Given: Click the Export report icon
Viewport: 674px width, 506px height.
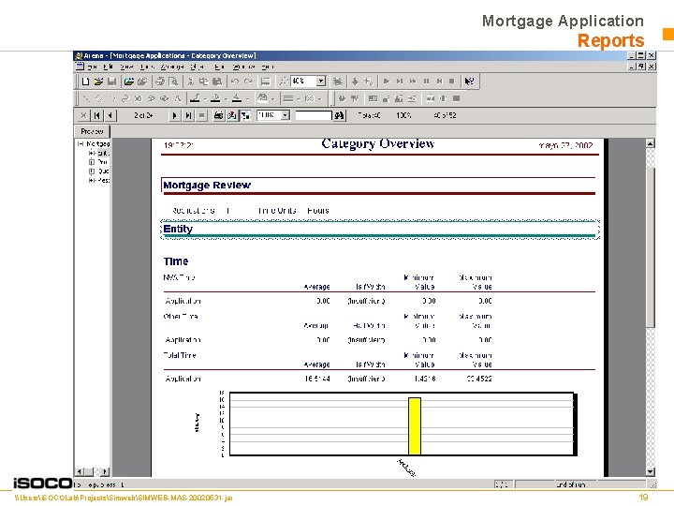Looking at the screenshot, I should [232, 115].
